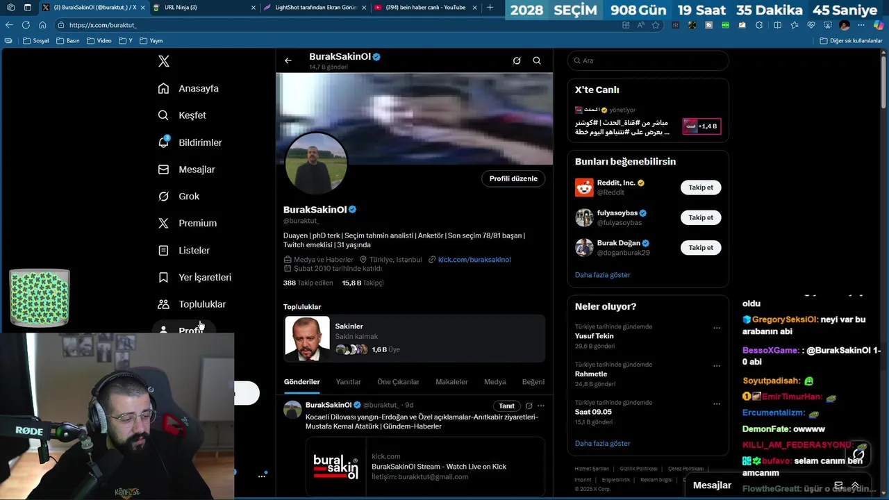Click the browser home button
This screenshot has width=889, height=500.
click(42, 25)
